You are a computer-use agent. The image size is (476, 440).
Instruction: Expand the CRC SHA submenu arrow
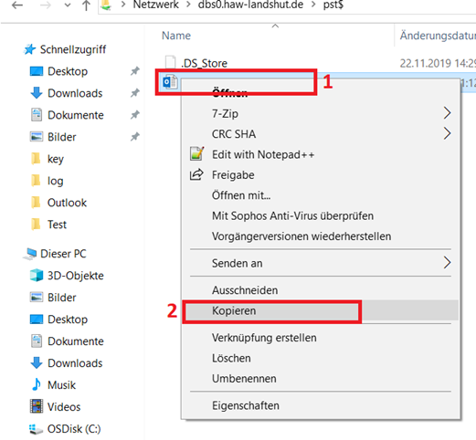[x=447, y=133]
